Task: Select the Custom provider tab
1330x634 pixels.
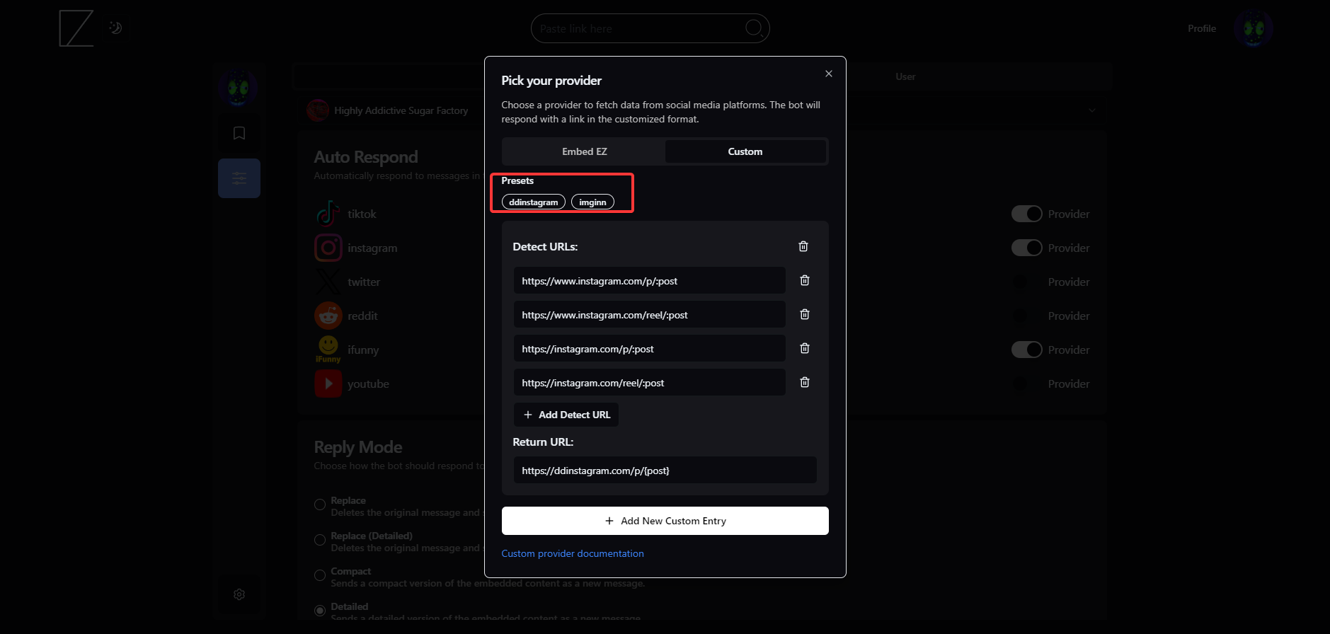Action: click(x=745, y=151)
